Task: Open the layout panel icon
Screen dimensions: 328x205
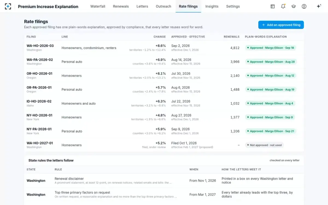Action: pos(273,6)
